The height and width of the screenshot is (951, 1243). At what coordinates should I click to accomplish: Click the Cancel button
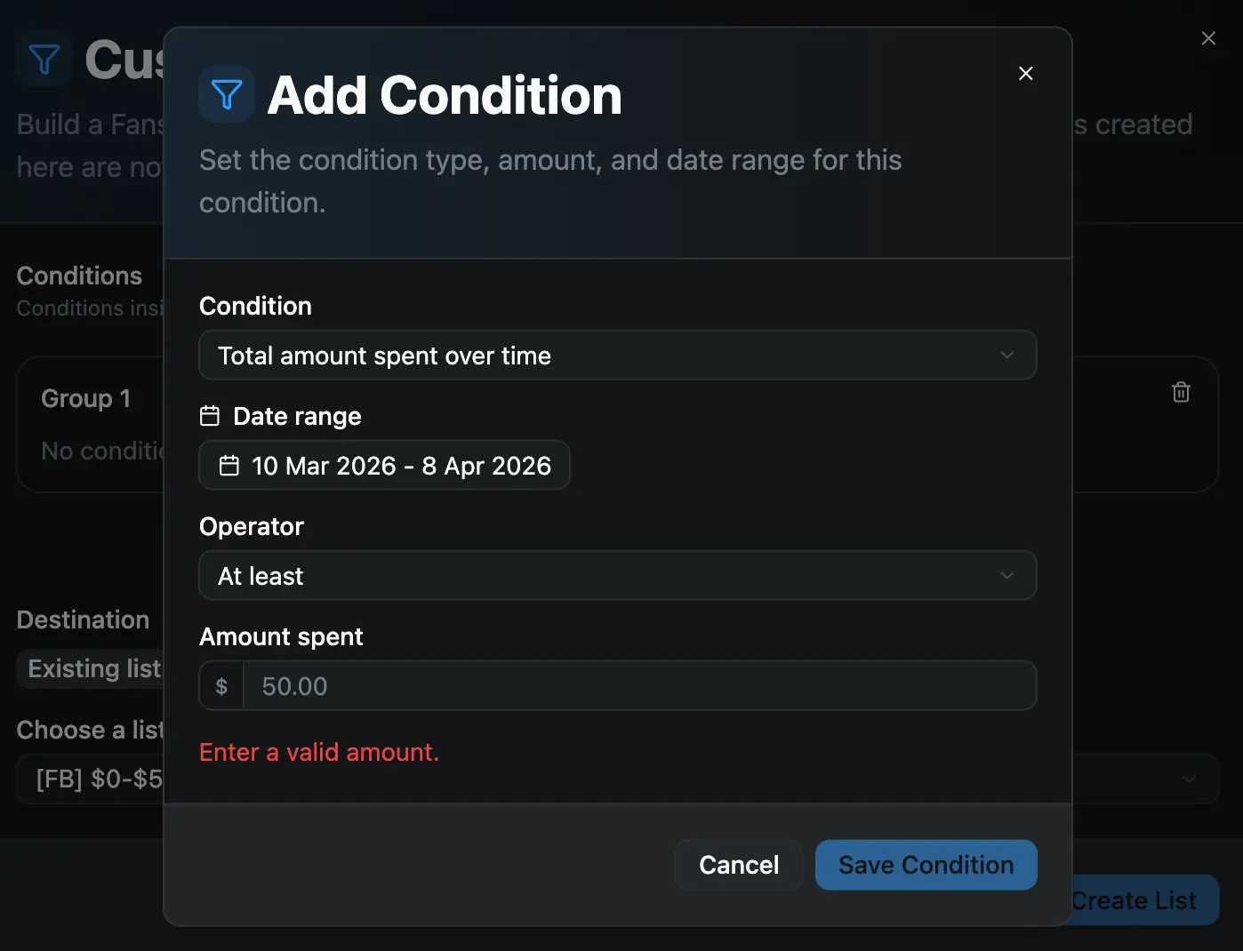click(x=738, y=864)
